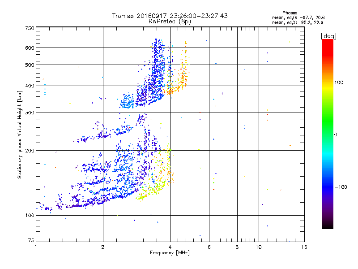Click the 'Phases' header text

[x=290, y=13]
